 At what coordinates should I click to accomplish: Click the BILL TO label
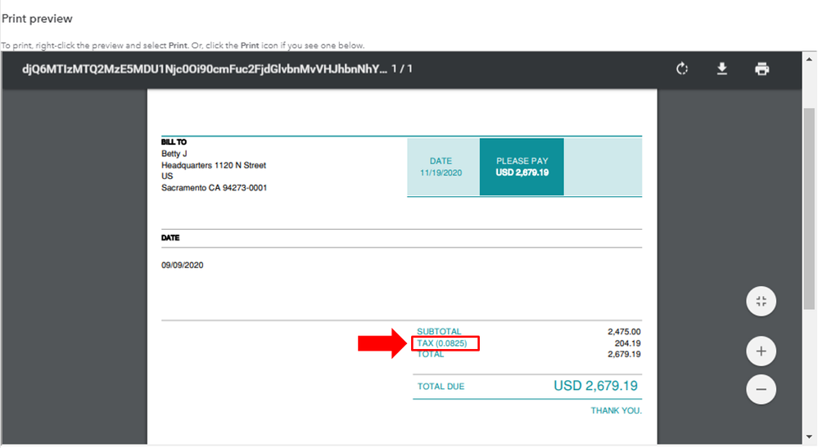(x=174, y=141)
